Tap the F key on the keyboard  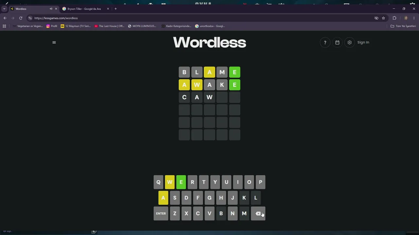click(x=198, y=198)
